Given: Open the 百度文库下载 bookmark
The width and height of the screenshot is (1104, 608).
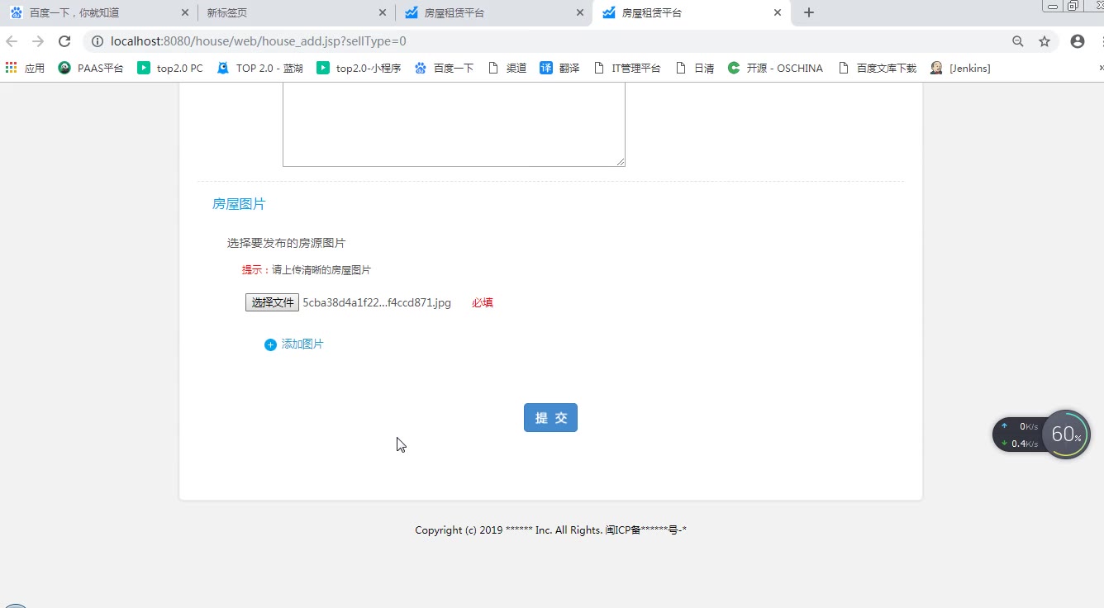Looking at the screenshot, I should click(878, 68).
